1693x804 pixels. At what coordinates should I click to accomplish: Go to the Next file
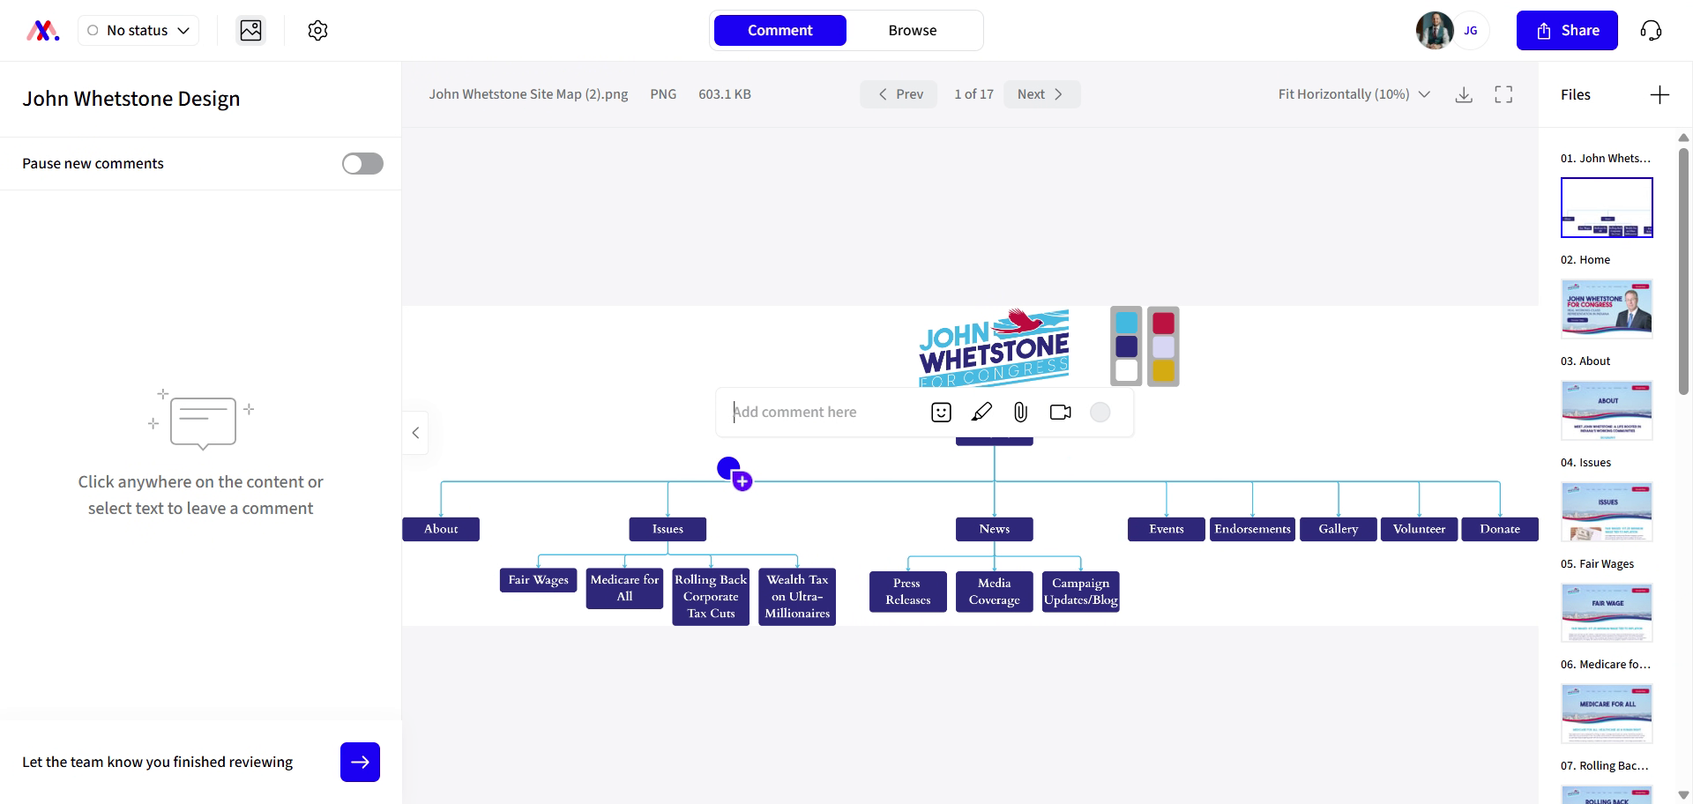click(1041, 94)
